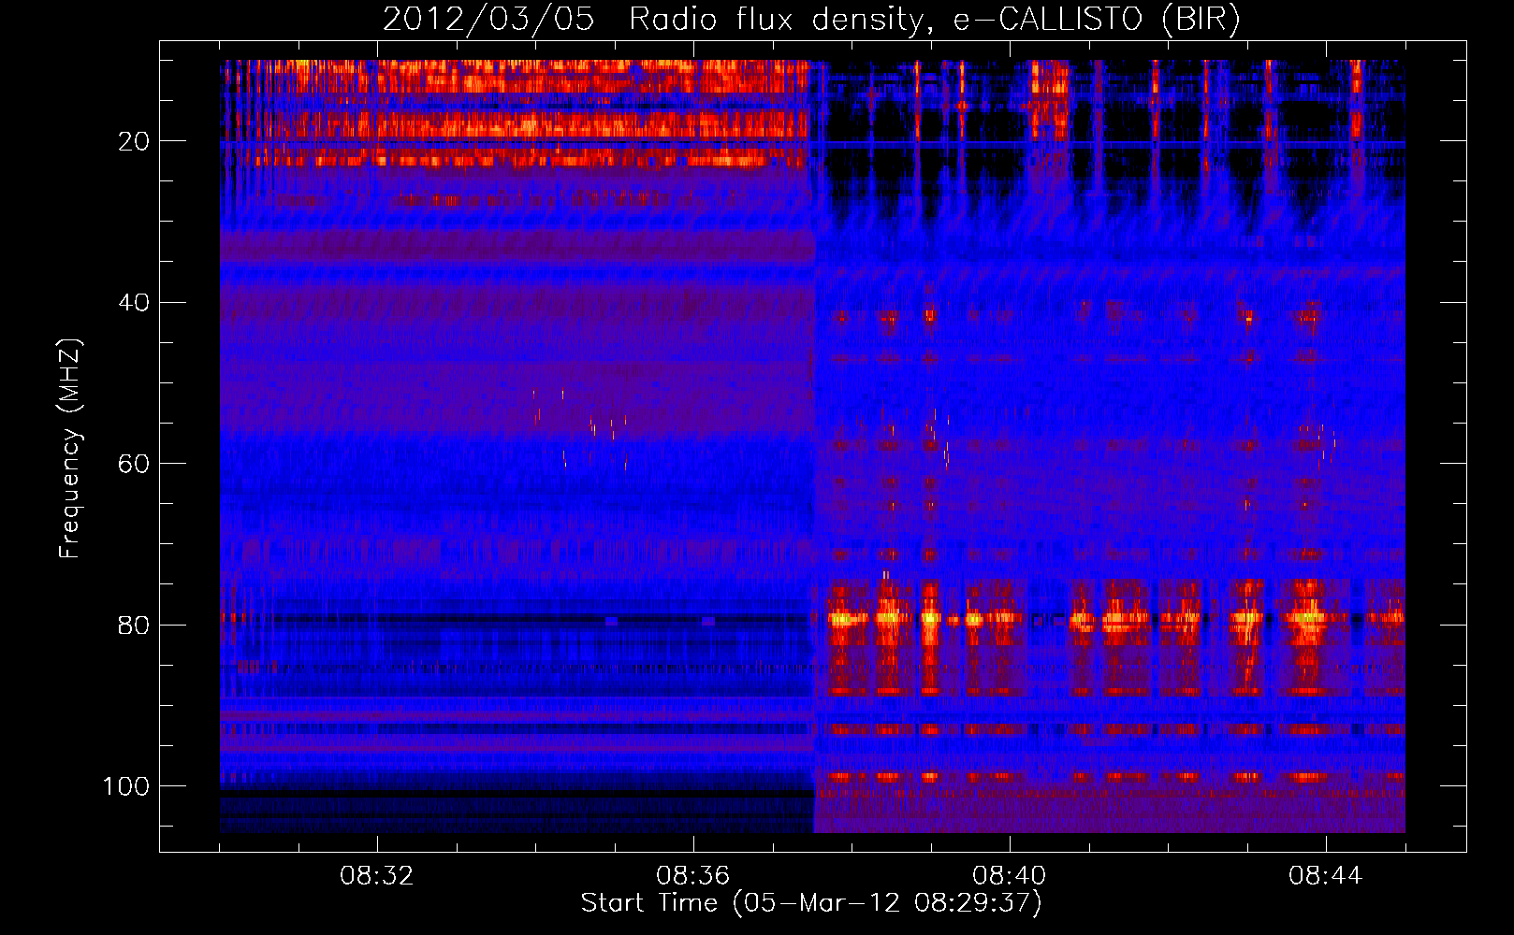Click the 'Frequency (MHZ)' y-axis label
The width and height of the screenshot is (1514, 935).
70,448
